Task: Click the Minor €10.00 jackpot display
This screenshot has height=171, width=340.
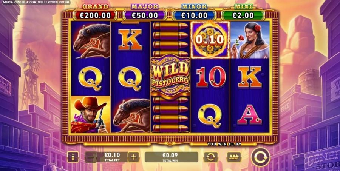Action: pos(194,15)
